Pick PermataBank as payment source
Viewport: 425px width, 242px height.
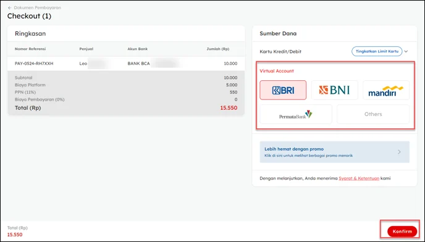pos(296,114)
